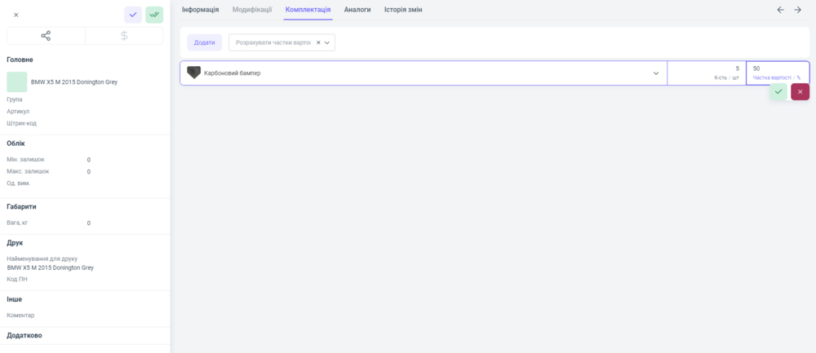The image size is (816, 353).
Task: Open the dollar sign pricing tab
Action: [124, 36]
